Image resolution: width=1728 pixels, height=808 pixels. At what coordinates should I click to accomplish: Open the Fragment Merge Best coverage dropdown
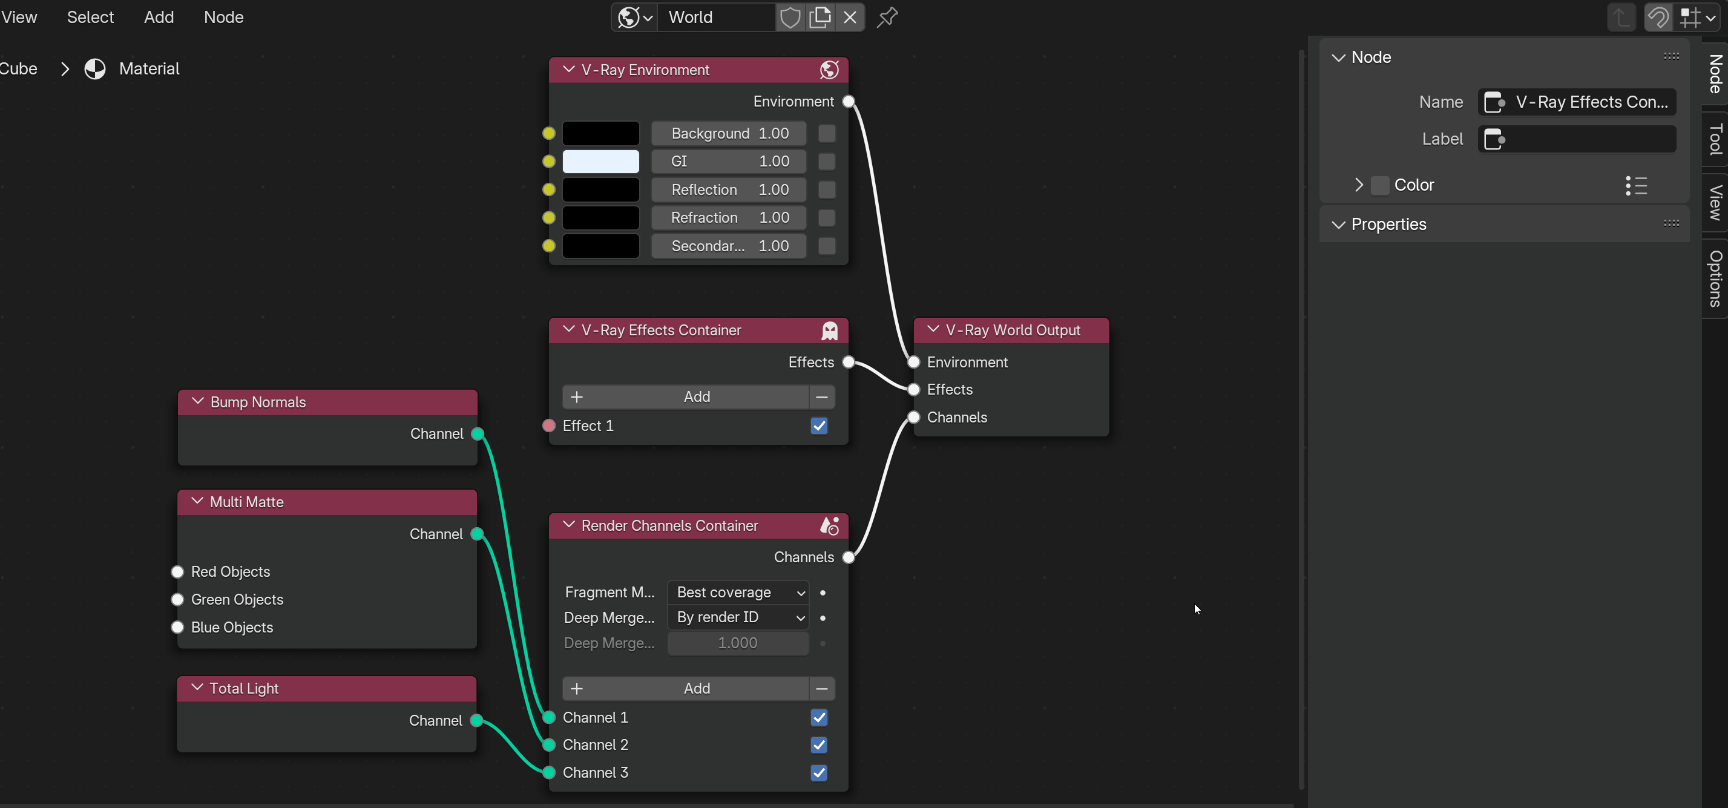(738, 592)
